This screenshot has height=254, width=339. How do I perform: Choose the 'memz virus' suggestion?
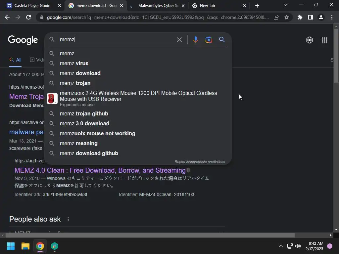coord(138,63)
